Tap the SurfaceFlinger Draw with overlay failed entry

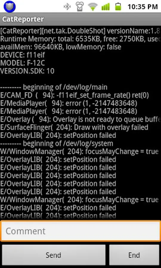(x=74, y=127)
